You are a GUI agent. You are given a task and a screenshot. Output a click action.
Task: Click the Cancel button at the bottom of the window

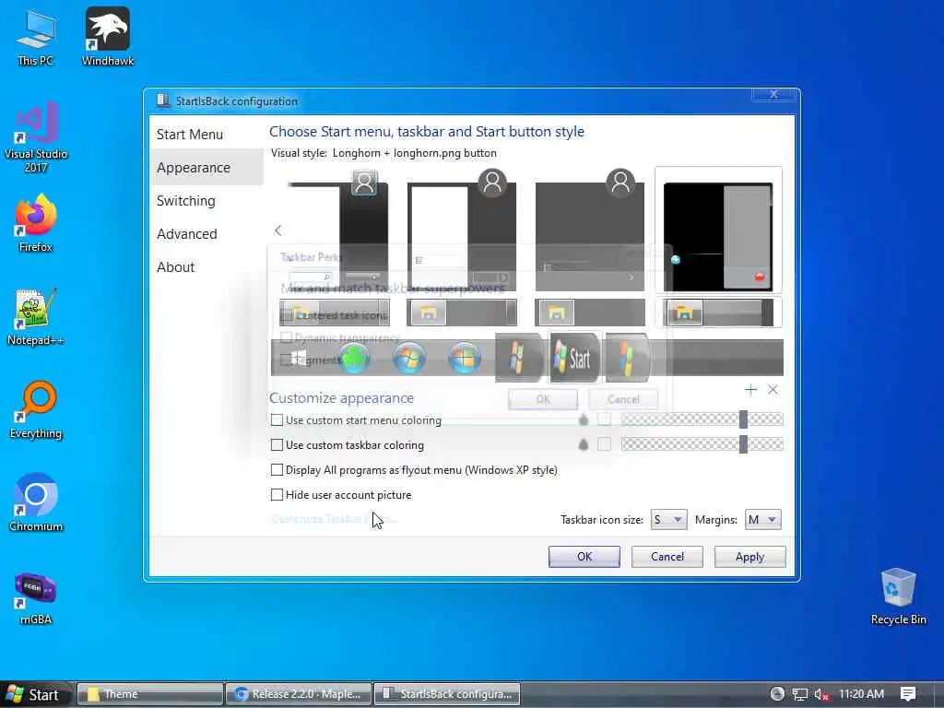pos(667,557)
